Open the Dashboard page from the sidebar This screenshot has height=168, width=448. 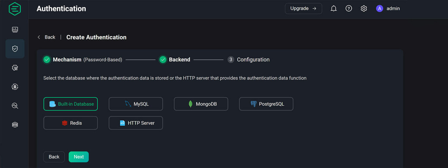pyautogui.click(x=15, y=29)
